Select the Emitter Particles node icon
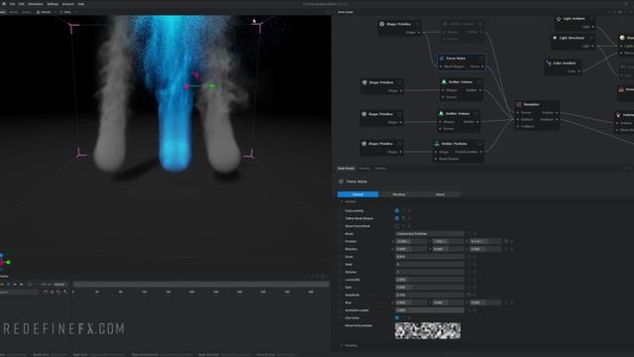 437,144
